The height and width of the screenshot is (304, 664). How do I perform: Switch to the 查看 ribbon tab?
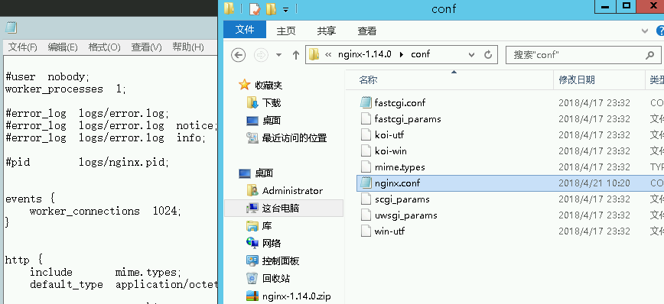click(x=366, y=31)
